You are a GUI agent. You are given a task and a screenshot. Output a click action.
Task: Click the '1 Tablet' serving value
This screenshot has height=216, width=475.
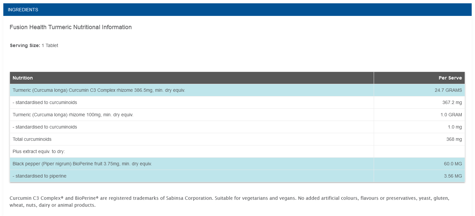tap(50, 45)
